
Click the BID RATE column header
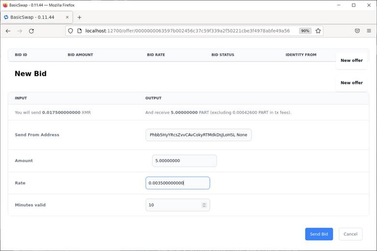156,55
